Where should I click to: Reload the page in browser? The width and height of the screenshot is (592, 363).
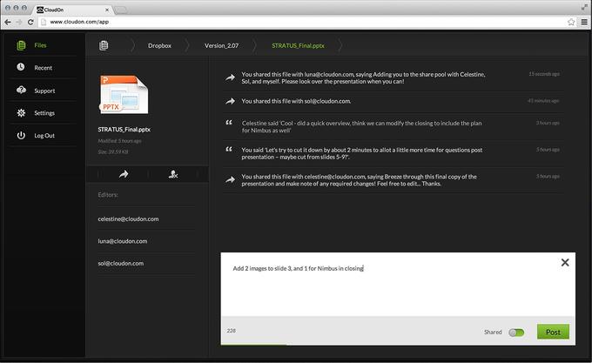30,23
